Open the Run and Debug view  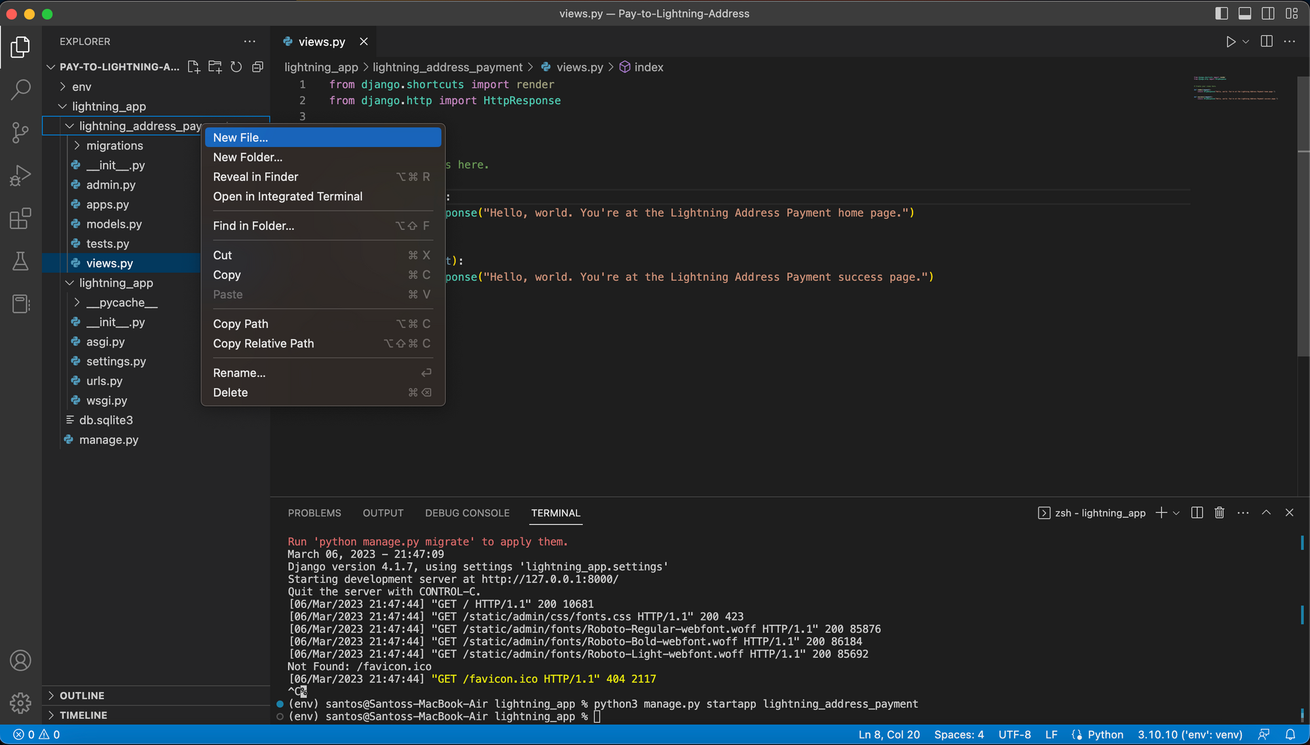pyautogui.click(x=20, y=175)
